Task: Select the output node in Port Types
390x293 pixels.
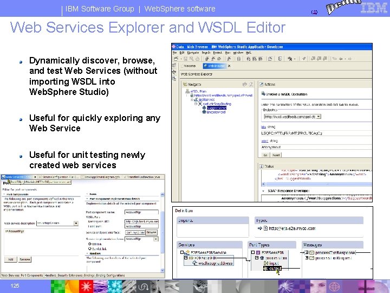Action: (x=272, y=269)
